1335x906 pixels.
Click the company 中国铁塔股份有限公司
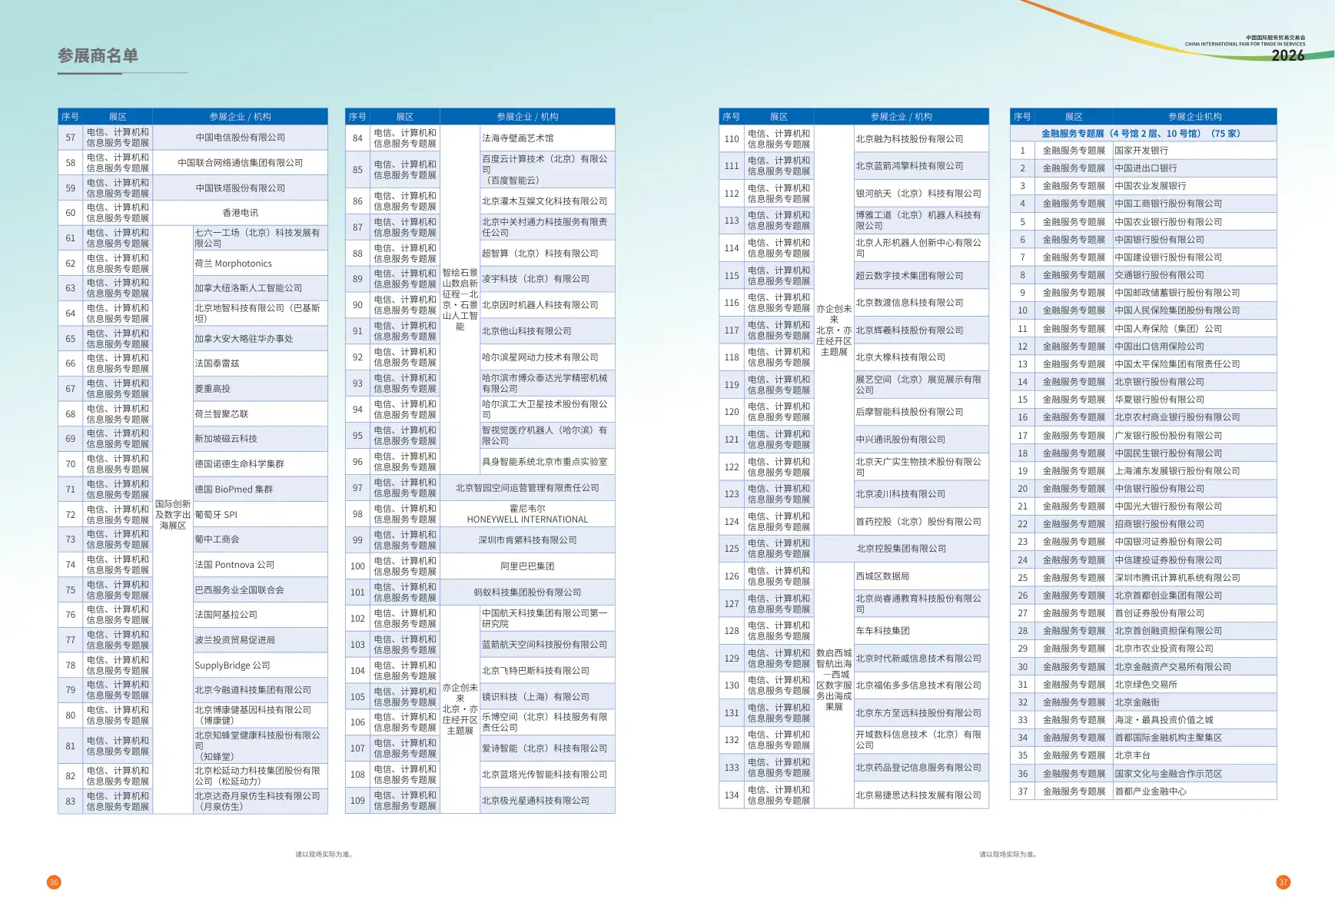point(241,188)
